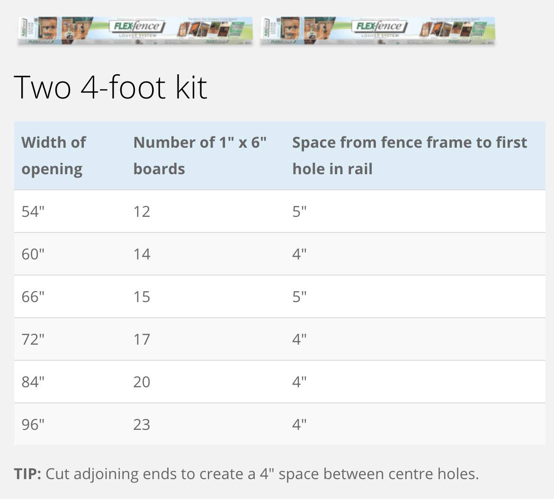554x499 pixels.
Task: Select the "Number of 1" x 6" boards" header
Action: 200,155
